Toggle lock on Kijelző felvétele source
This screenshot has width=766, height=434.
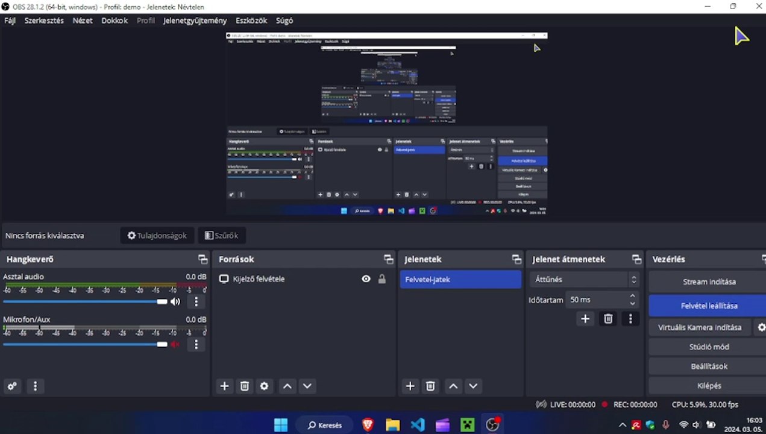[381, 279]
